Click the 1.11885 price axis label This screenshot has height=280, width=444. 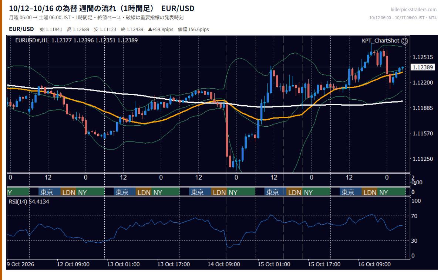pyautogui.click(x=422, y=108)
